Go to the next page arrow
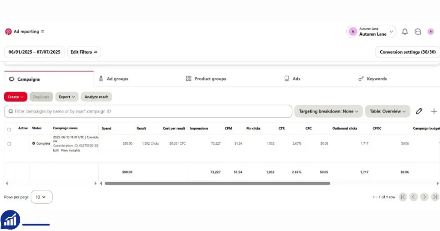Image resolution: width=440 pixels, height=231 pixels. (x=424, y=197)
